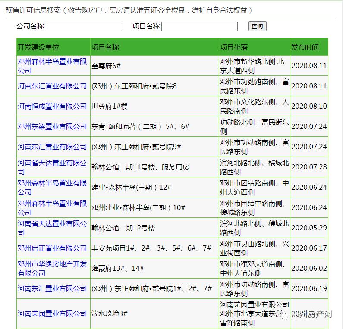343x329 pixels.
Task: Open 河南东汇置业有限公司 link in 贰号院8 row
Action: pyautogui.click(x=52, y=86)
